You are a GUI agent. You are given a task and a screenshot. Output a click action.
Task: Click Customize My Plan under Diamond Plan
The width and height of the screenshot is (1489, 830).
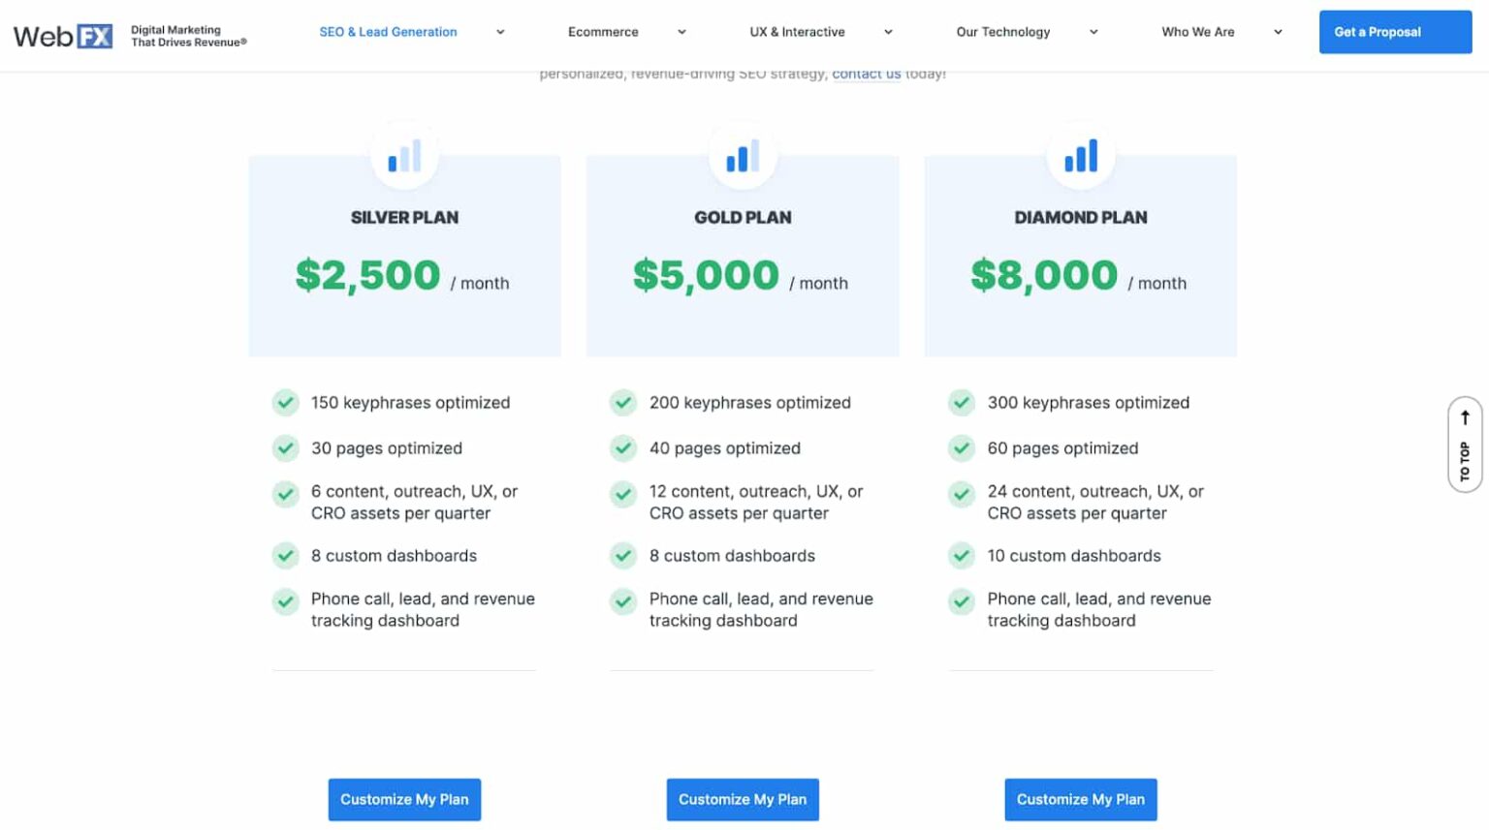pyautogui.click(x=1080, y=799)
